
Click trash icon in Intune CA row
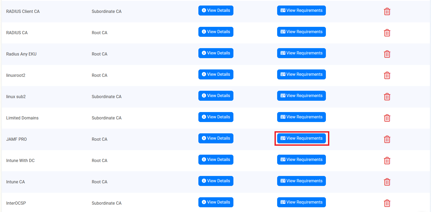click(x=387, y=182)
